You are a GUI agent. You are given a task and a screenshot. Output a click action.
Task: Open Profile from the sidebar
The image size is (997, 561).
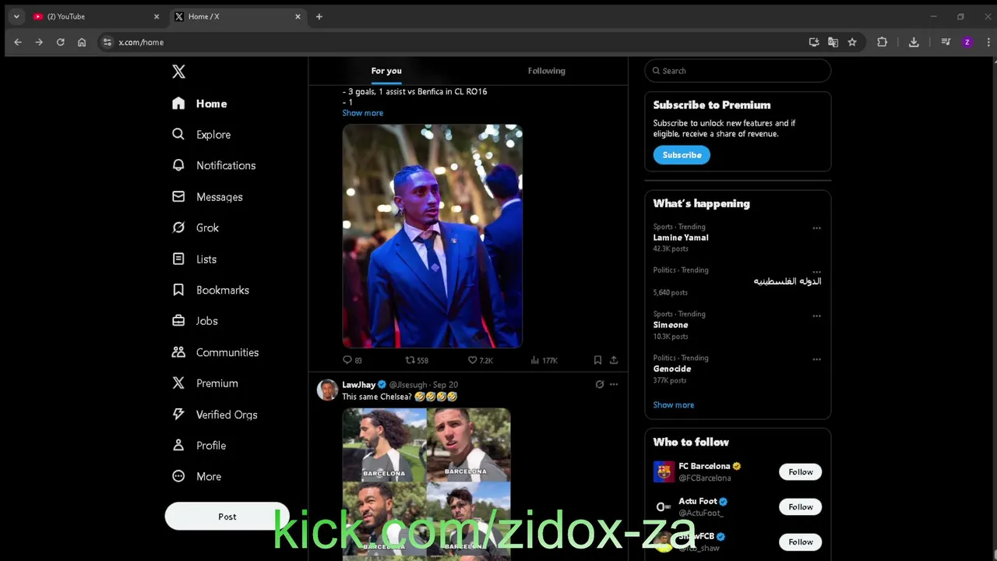point(199,446)
